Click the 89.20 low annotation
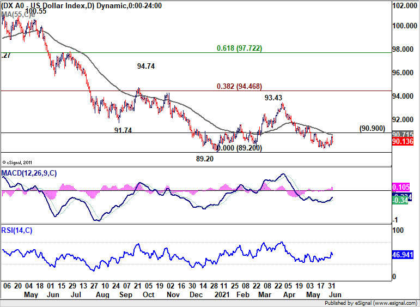420x307 pixels. click(205, 159)
